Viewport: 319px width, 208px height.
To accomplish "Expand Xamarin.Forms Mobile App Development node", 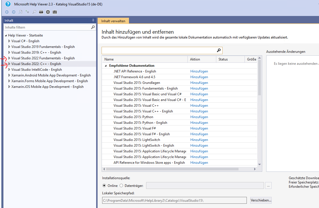I will click(x=9, y=81).
